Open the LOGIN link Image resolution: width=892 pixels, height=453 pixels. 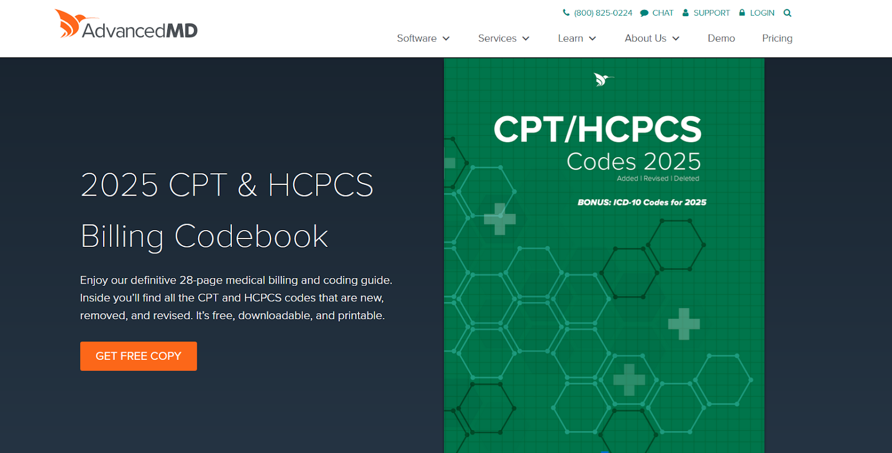point(762,13)
